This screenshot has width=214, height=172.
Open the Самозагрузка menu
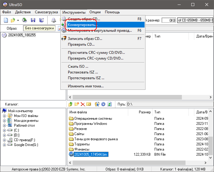[x=46, y=12]
